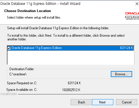Click the Oracle Database logo
The height and width of the screenshot is (108, 139).
click(x=132, y=16)
